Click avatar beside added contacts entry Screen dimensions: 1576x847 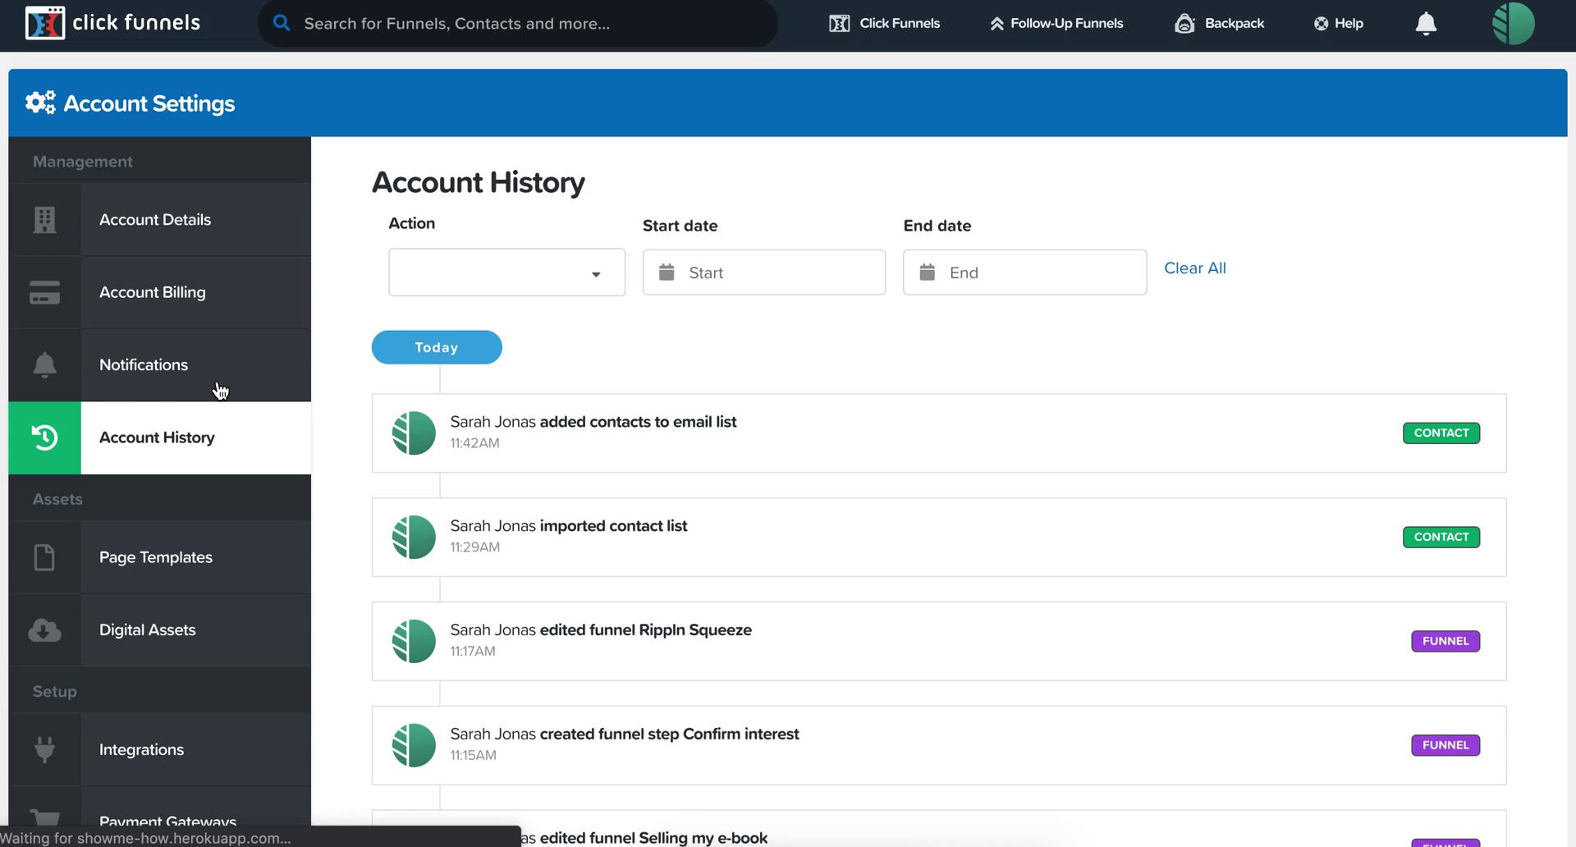point(414,433)
